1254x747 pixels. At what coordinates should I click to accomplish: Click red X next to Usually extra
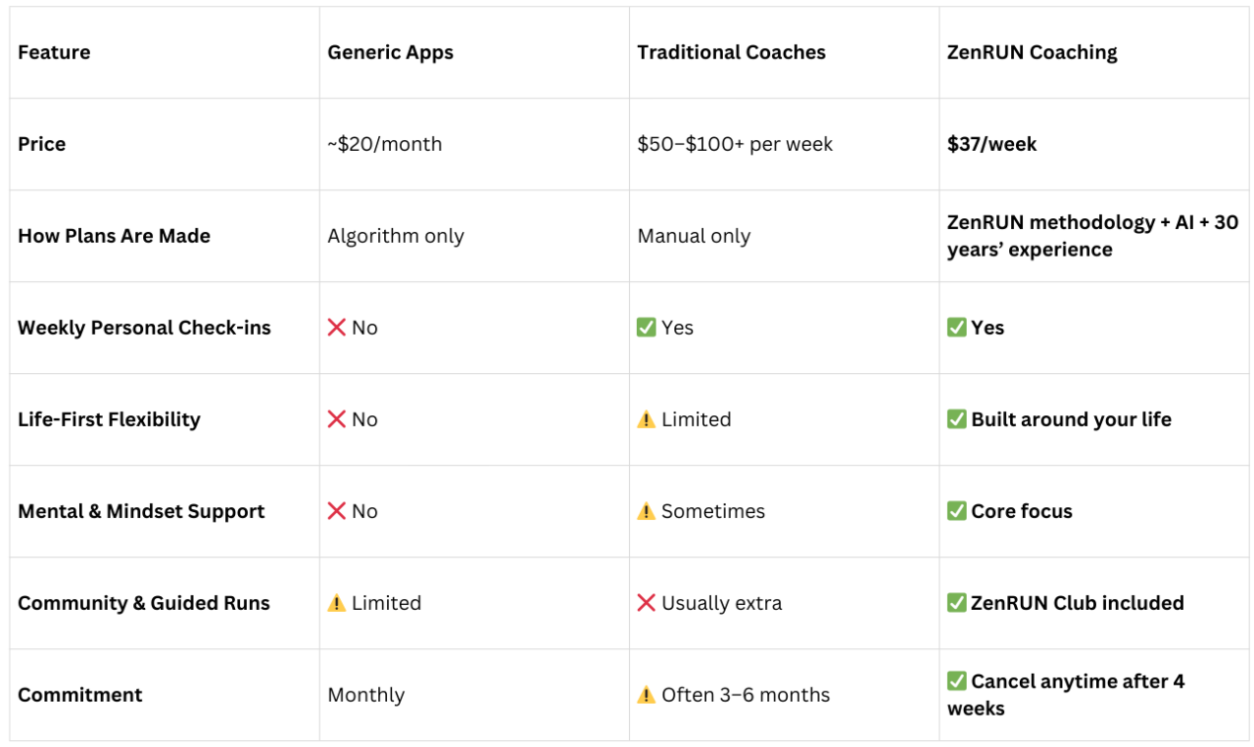647,603
